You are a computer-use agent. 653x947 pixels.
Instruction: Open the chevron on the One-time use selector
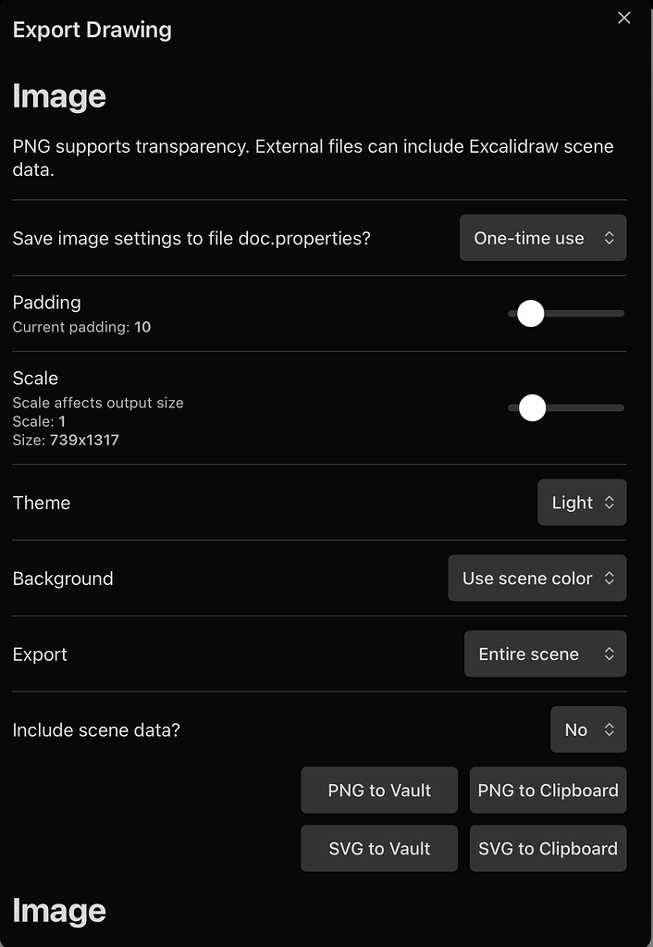pyautogui.click(x=610, y=238)
